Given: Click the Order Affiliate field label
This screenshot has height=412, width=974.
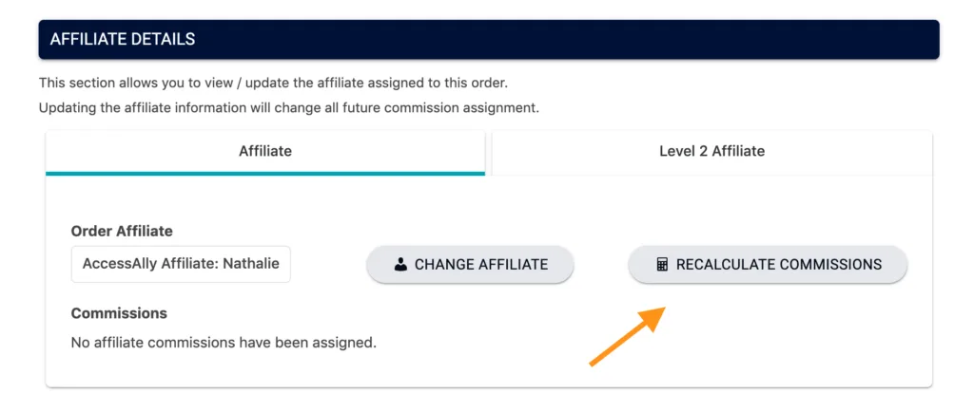Looking at the screenshot, I should point(122,231).
